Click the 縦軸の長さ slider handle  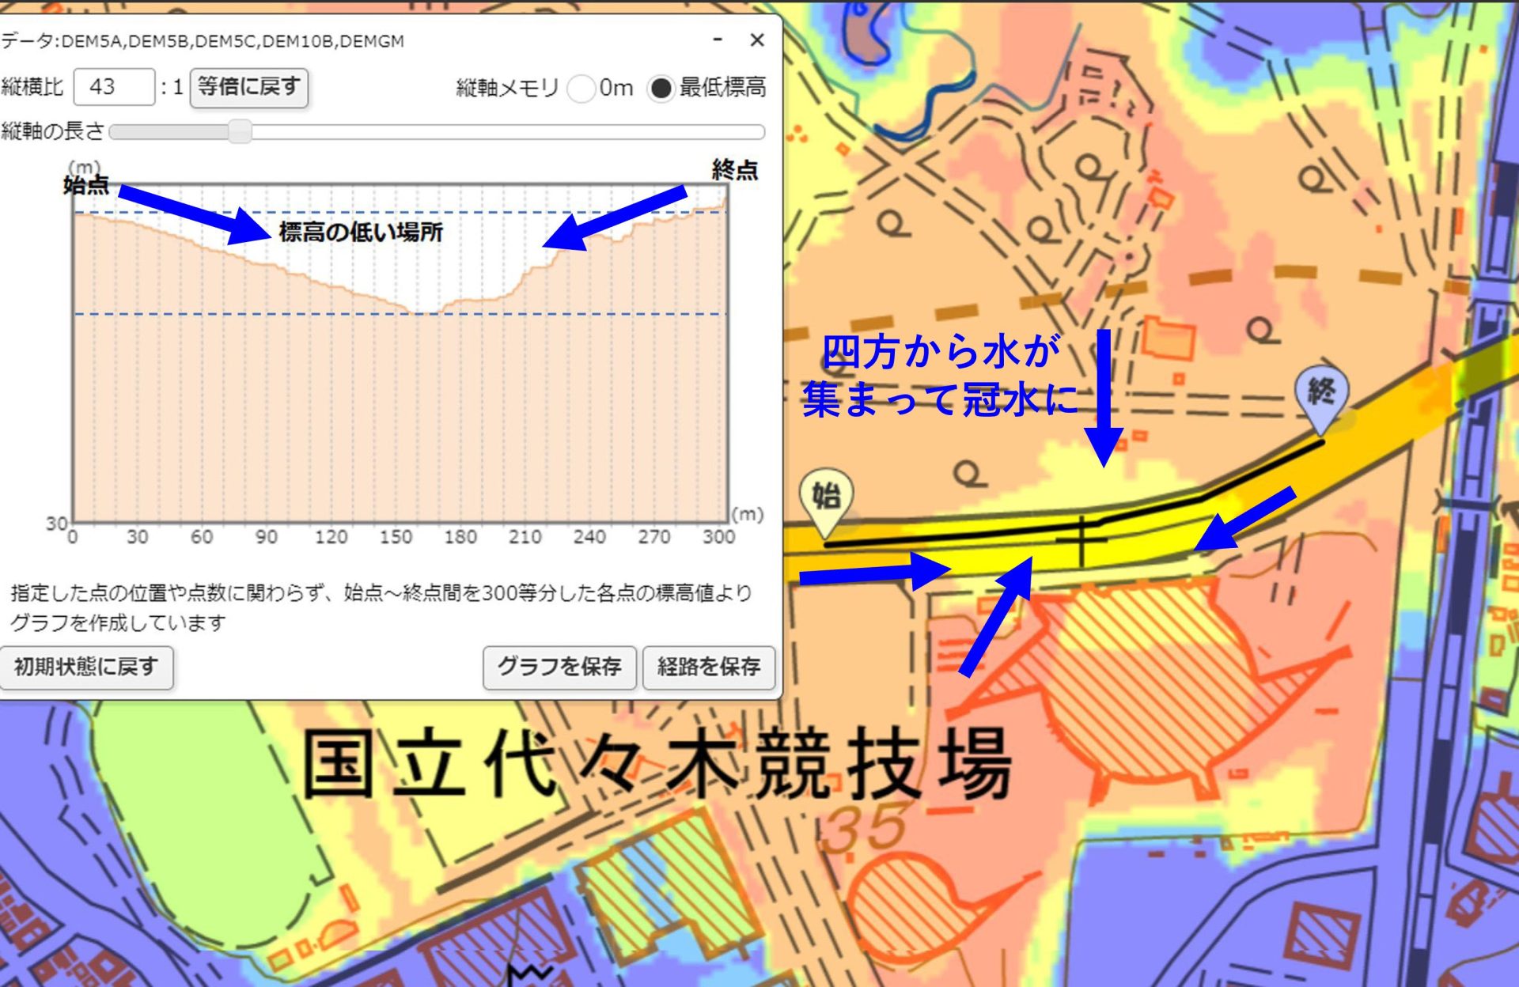[x=239, y=131]
